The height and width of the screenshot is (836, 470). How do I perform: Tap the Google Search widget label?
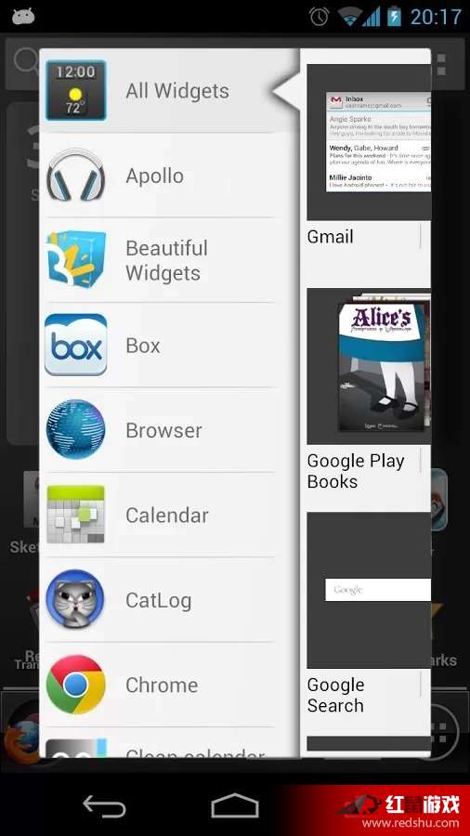[335, 695]
